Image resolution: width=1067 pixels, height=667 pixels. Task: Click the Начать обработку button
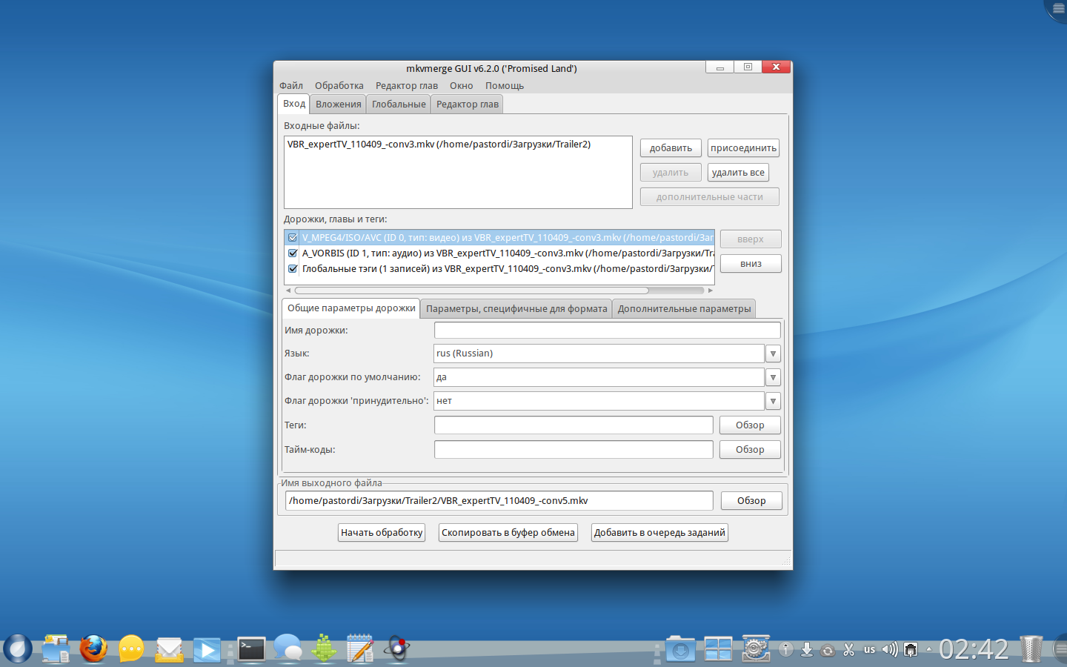tap(382, 533)
